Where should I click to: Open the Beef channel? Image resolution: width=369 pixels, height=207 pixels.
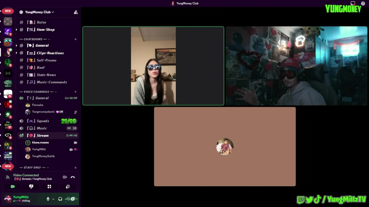[48, 68]
